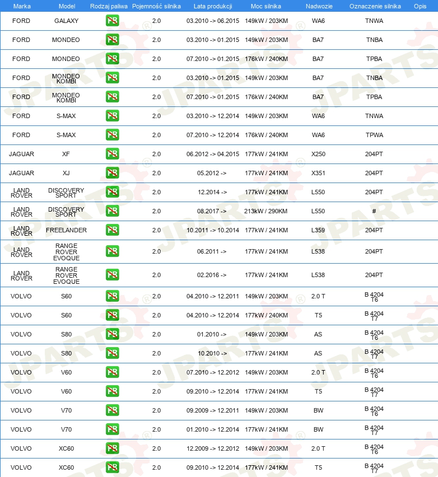Click the Lata produkcji column header

[213, 6]
